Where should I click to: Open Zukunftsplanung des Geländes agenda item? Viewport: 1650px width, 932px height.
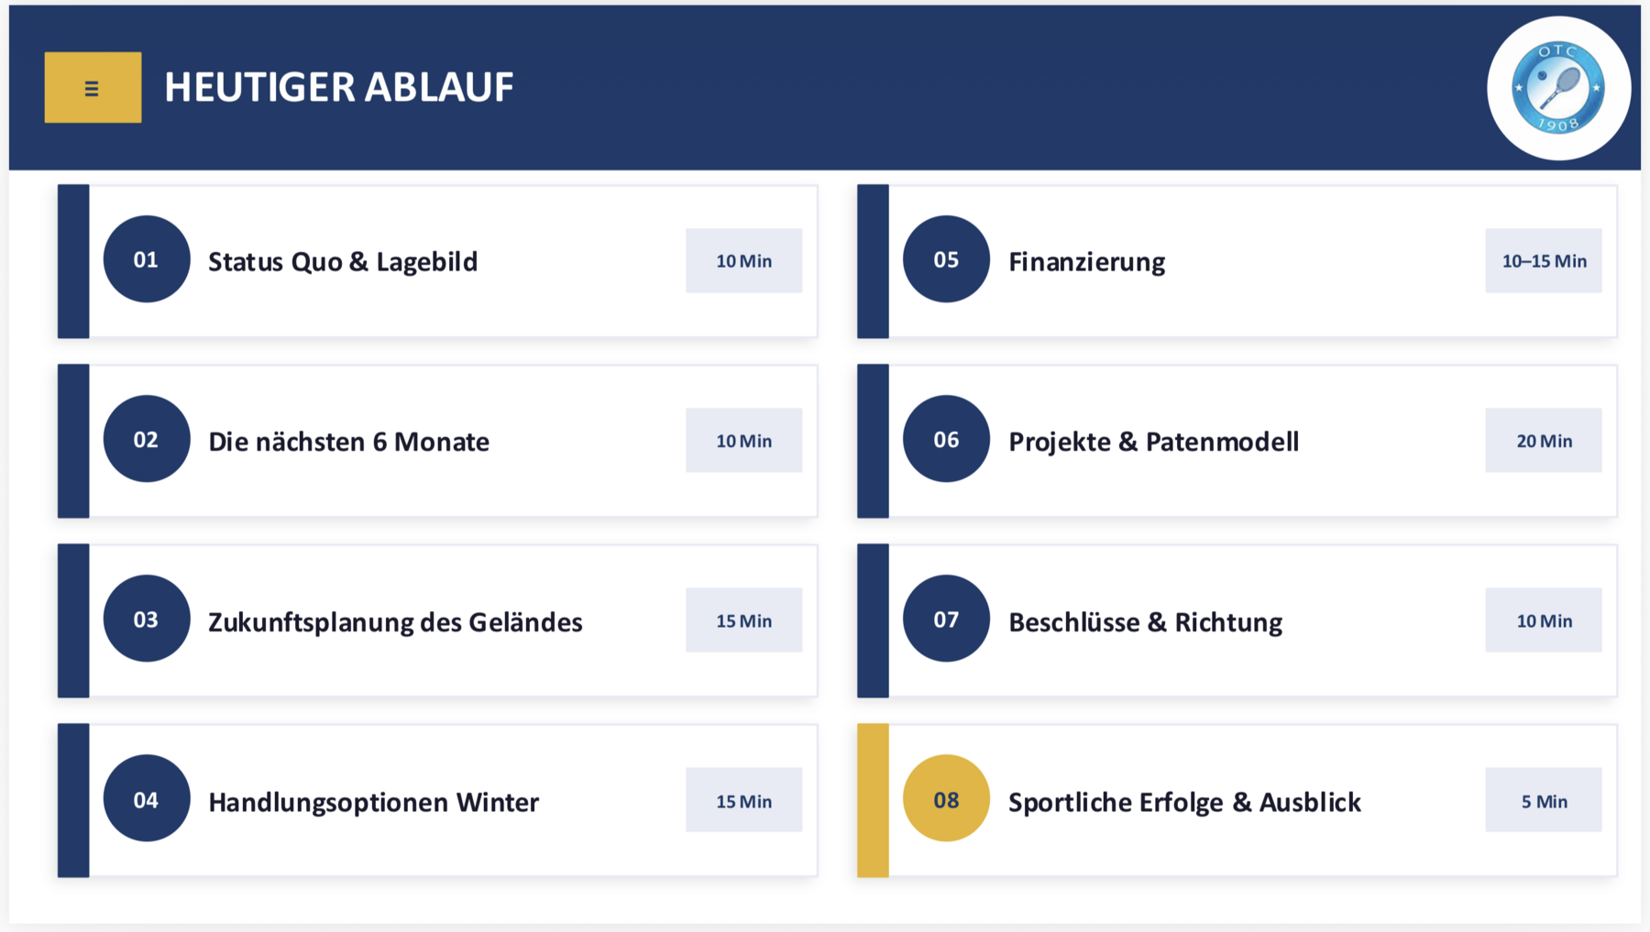click(395, 622)
